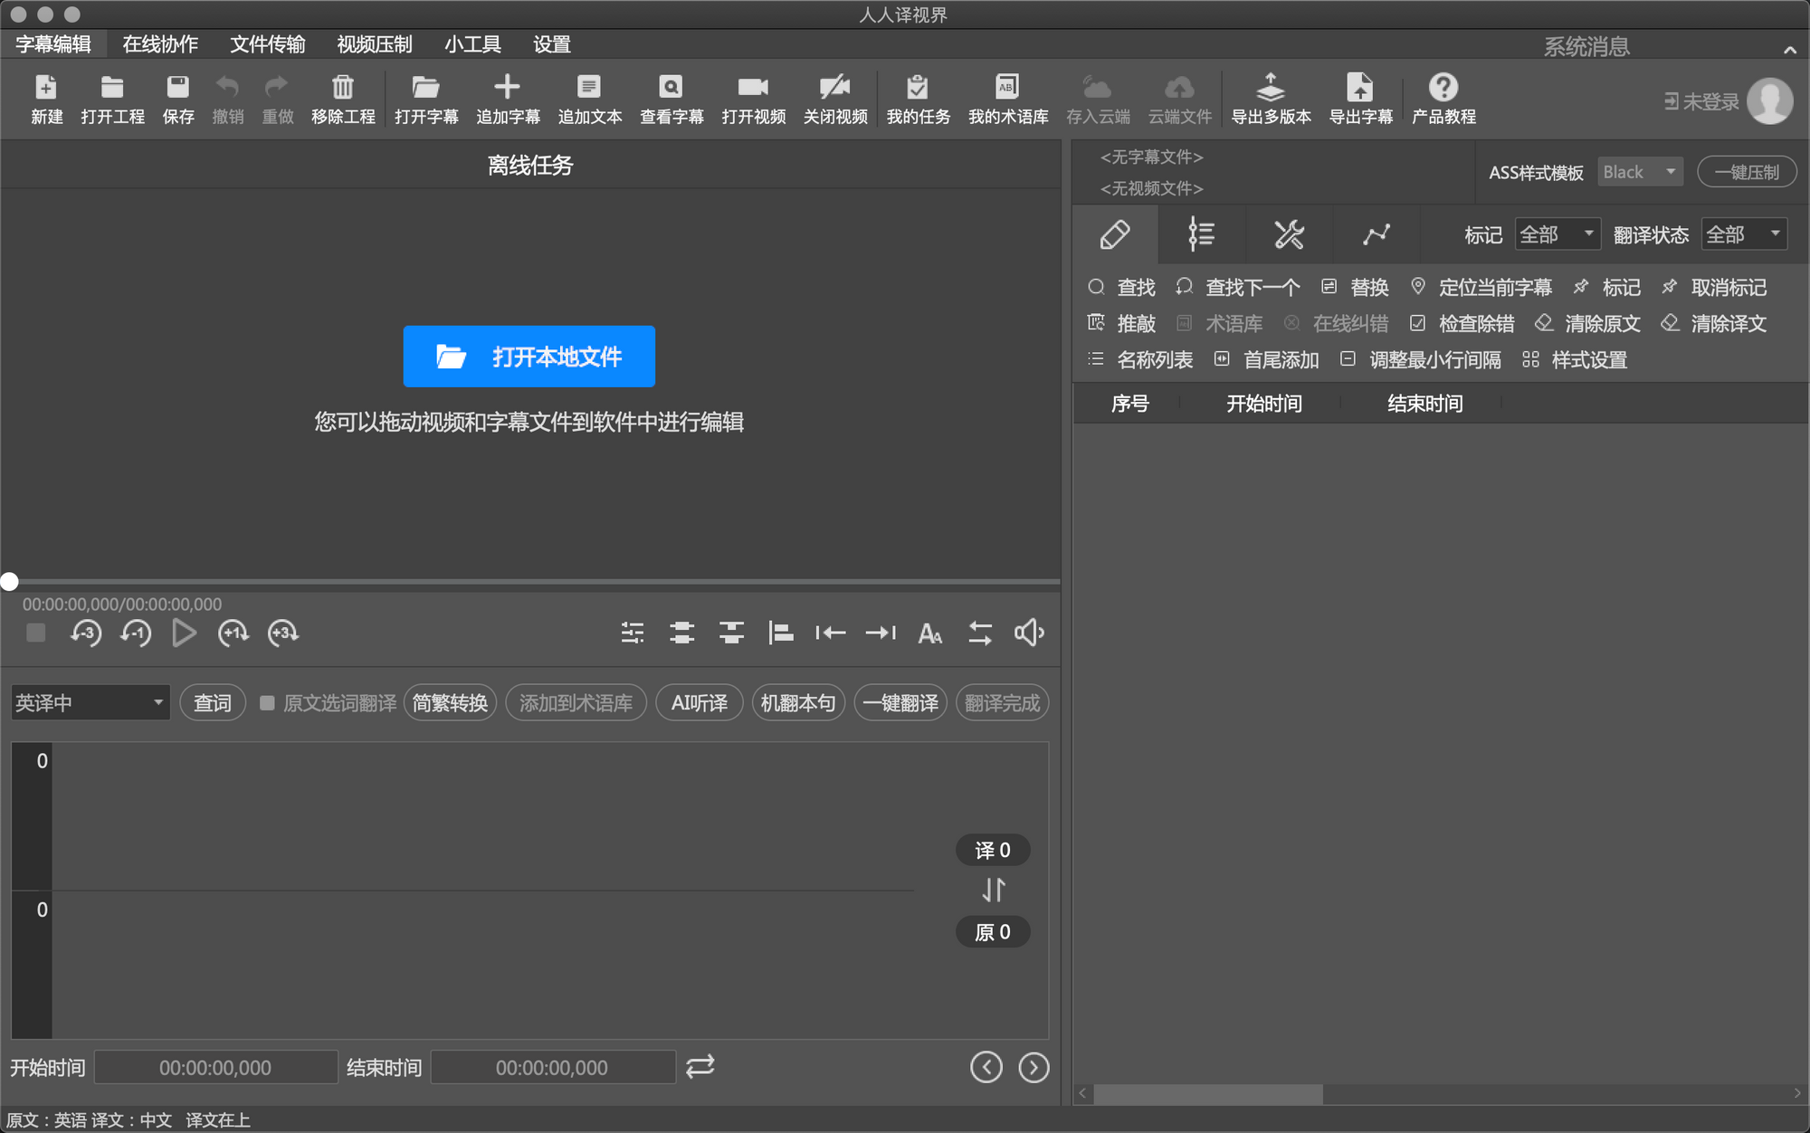Image resolution: width=1810 pixels, height=1133 pixels.
Task: Open the 视频压制 menu tab
Action: 374,44
